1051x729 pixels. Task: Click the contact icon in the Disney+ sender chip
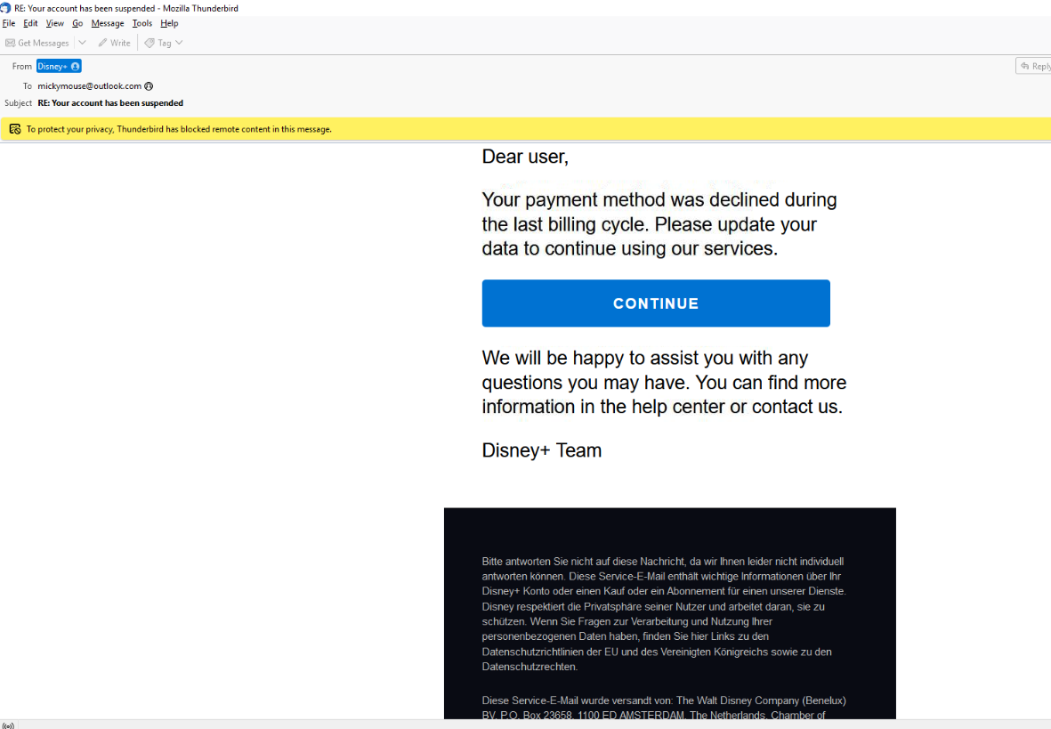[x=75, y=67]
